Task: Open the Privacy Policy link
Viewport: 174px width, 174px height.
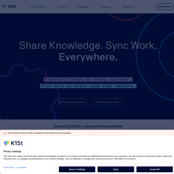Action: 9,167
